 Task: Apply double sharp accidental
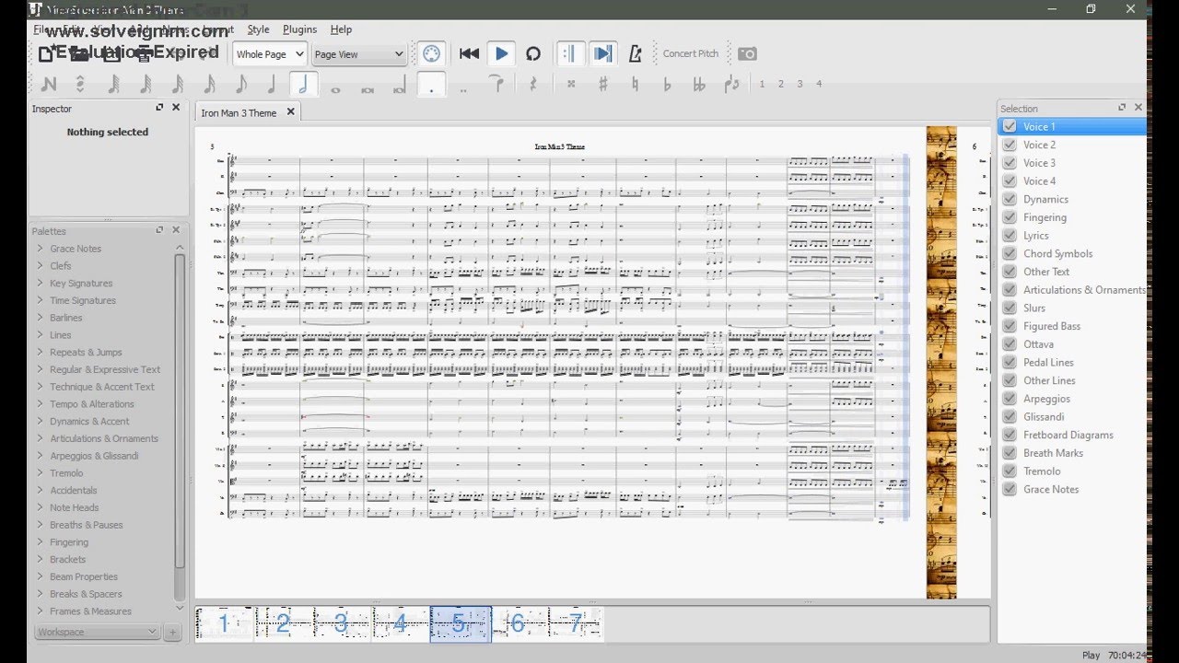click(571, 84)
